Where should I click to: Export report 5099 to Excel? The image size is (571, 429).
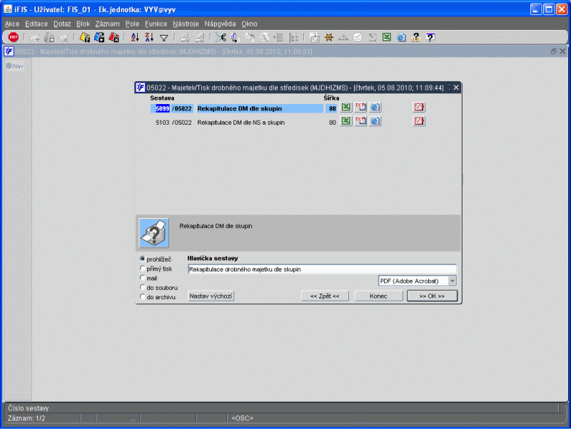tap(346, 107)
